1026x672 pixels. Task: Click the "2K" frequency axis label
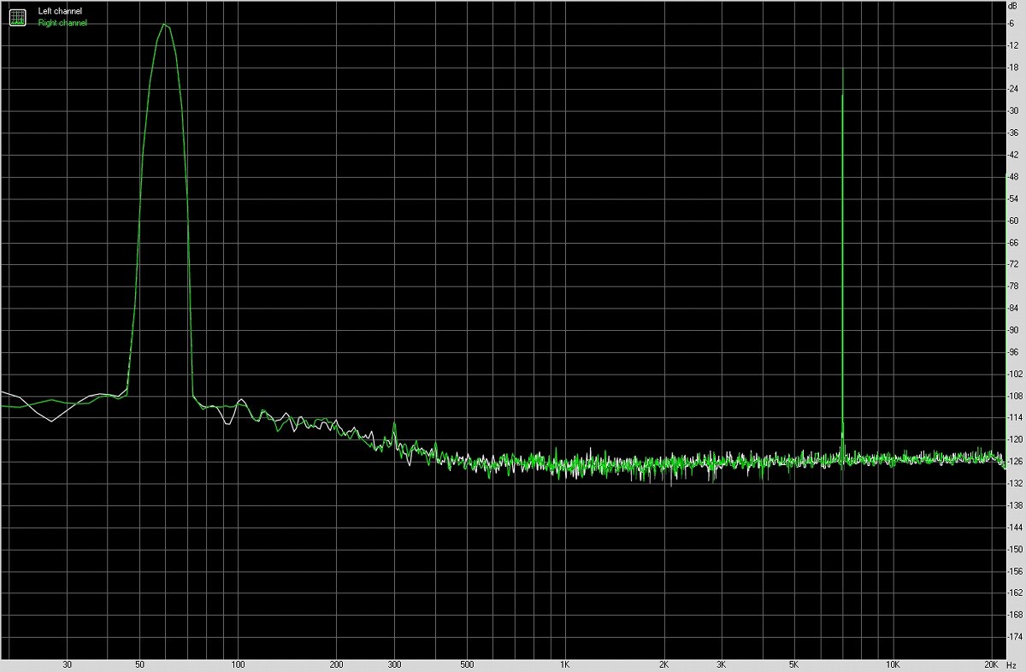[663, 664]
